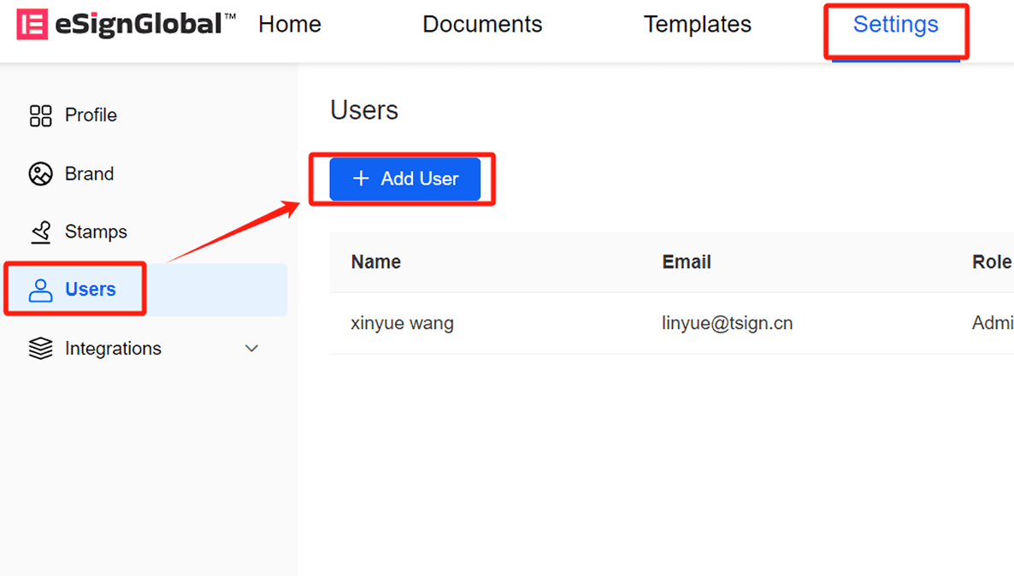1014x576 pixels.
Task: Open the Brand text label in sidebar
Action: (89, 174)
